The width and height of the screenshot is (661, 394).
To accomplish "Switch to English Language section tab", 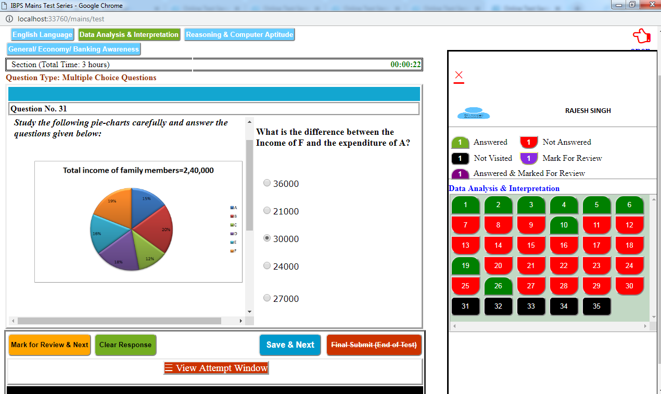I will coord(42,35).
